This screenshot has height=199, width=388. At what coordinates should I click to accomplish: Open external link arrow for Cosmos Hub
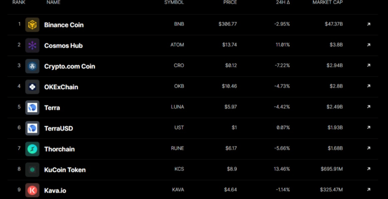369,45
